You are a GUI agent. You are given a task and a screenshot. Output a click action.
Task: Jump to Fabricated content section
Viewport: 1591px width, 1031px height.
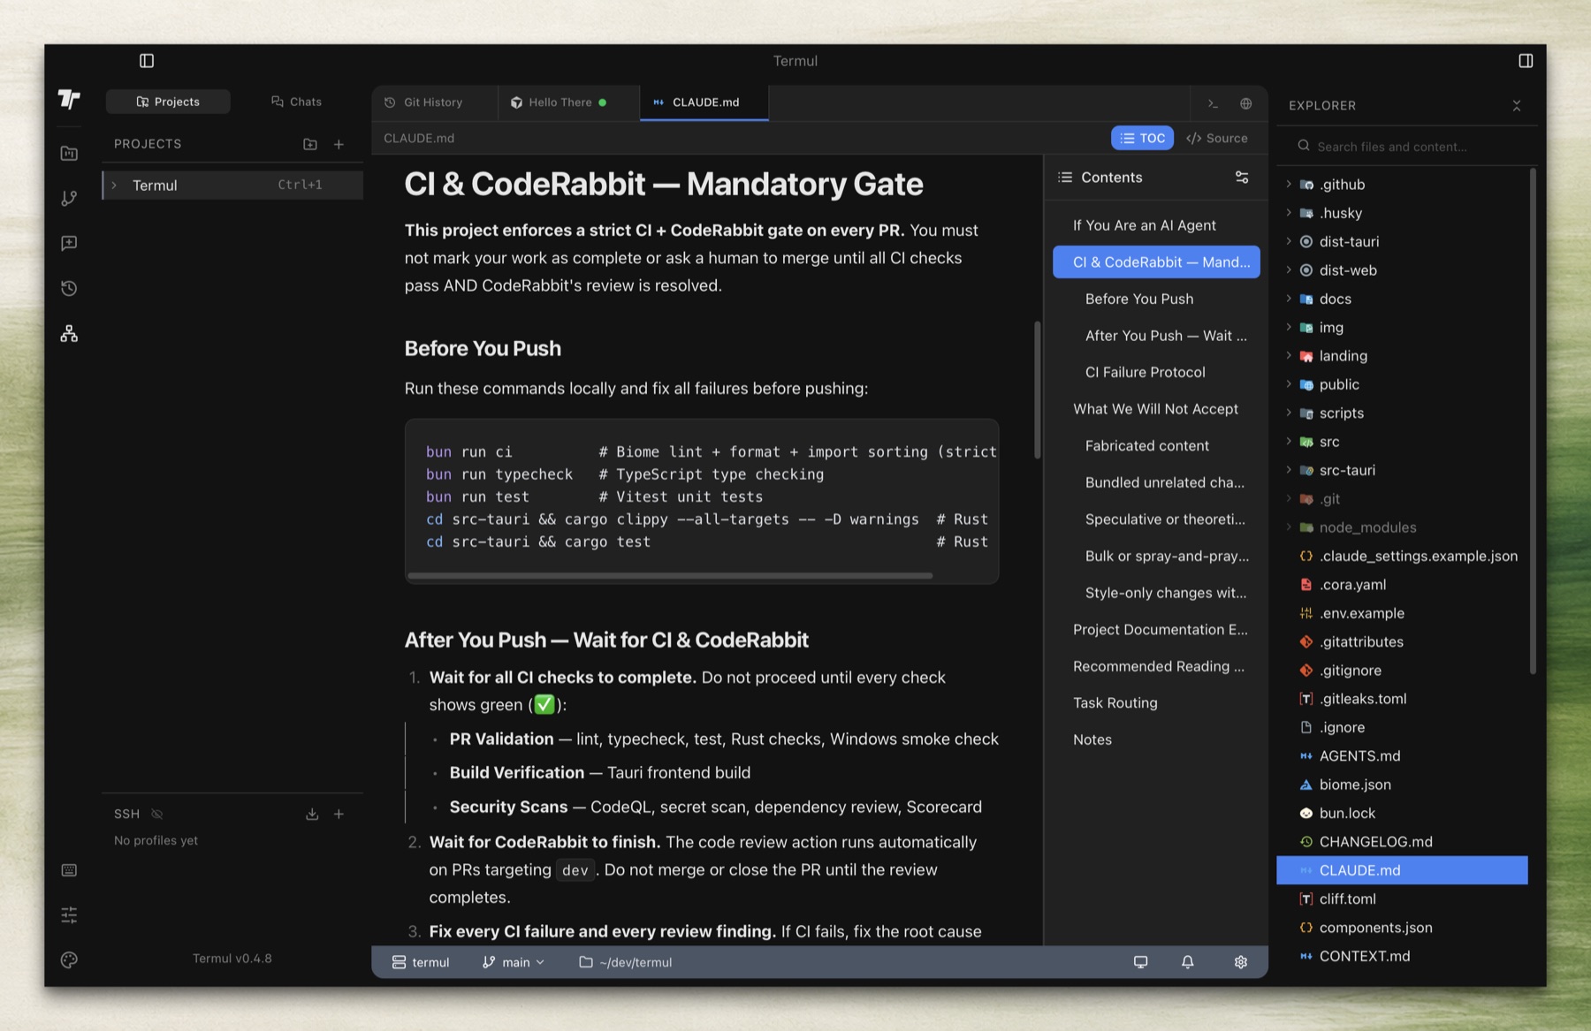point(1156,446)
